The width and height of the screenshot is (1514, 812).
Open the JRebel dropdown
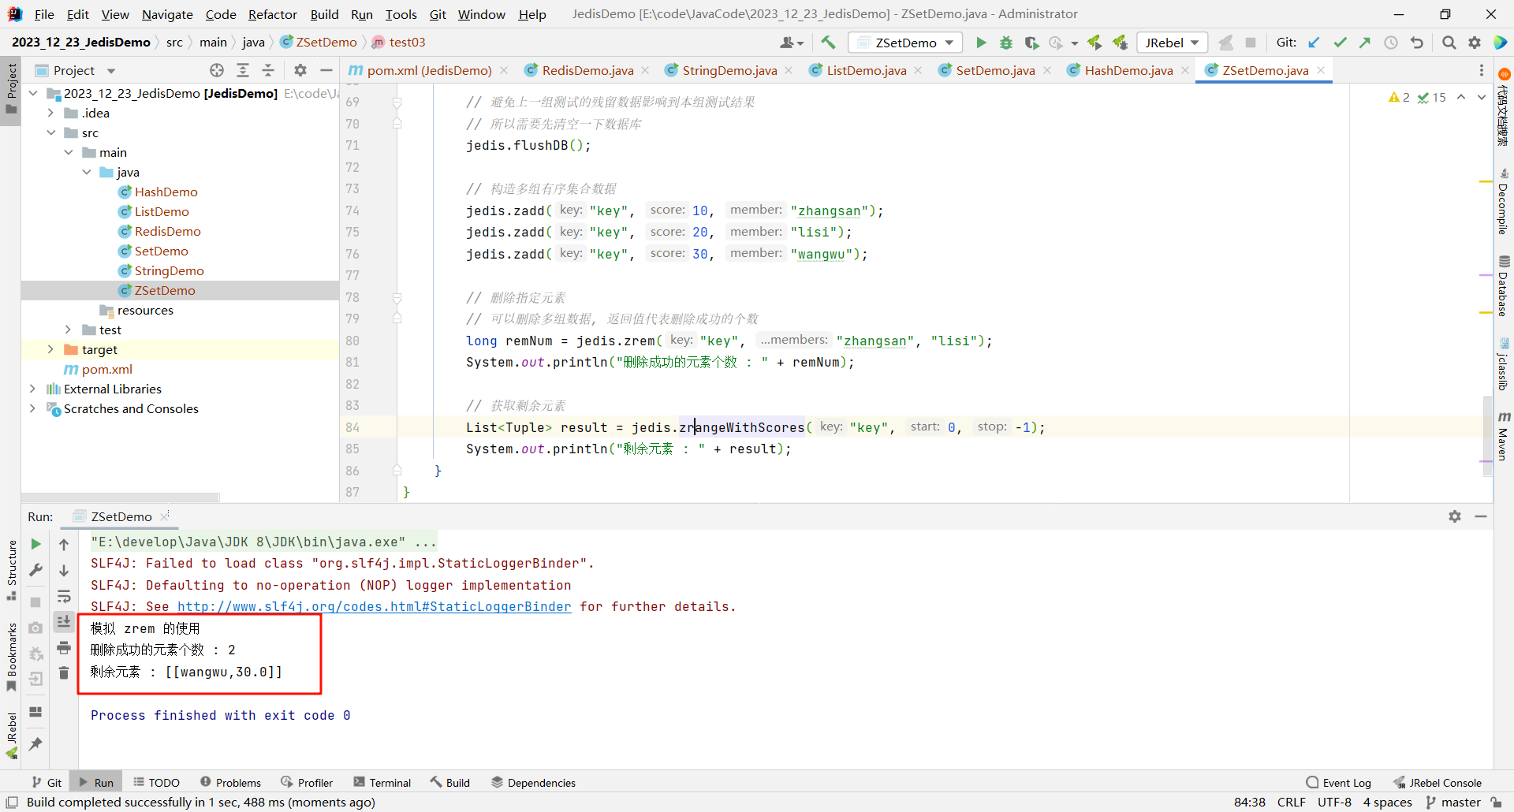pyautogui.click(x=1173, y=43)
